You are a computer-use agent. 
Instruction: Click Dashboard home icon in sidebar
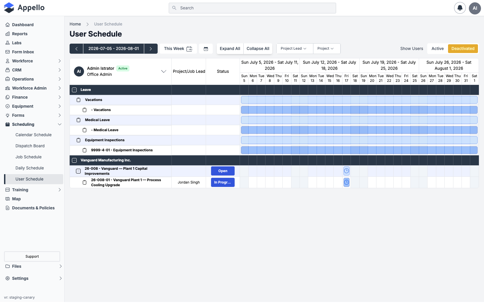click(x=8, y=25)
